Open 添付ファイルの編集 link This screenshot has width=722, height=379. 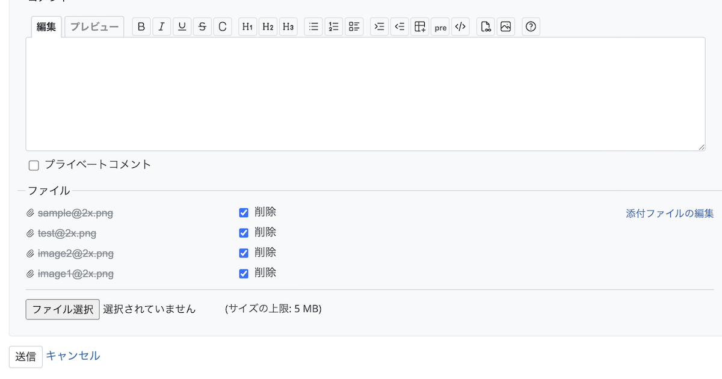(670, 214)
